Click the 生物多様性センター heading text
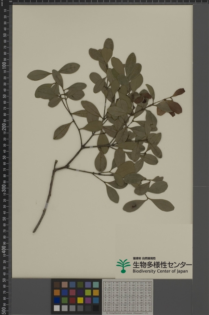209x315 pixels. pos(162,265)
